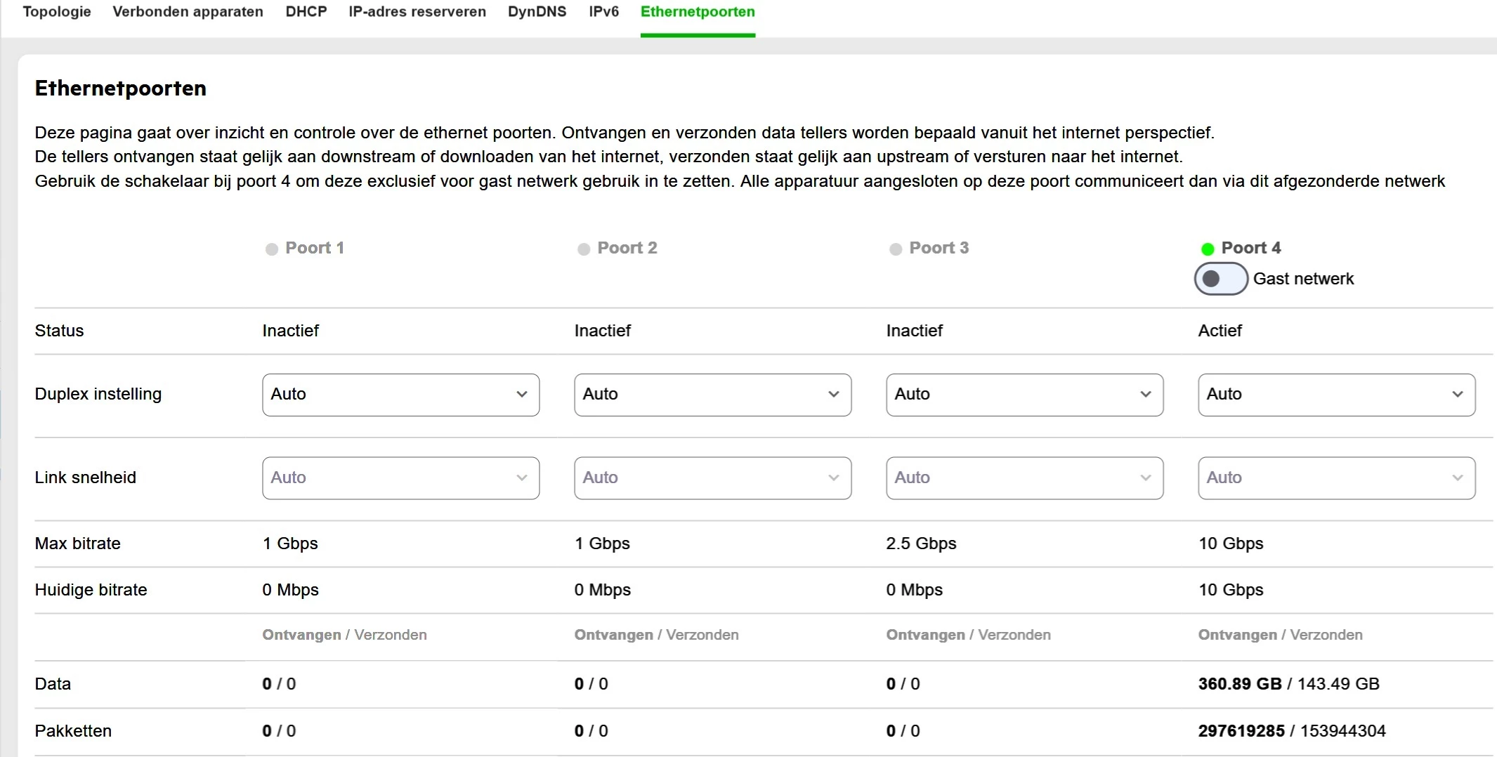The width and height of the screenshot is (1497, 757).
Task: Go to the DHCP tab
Action: 306,12
